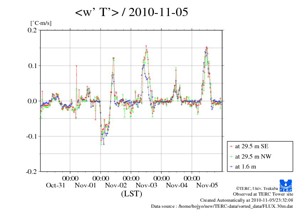Click the blue marker for 1.6 m
The width and height of the screenshot is (300, 212).
(x=232, y=166)
